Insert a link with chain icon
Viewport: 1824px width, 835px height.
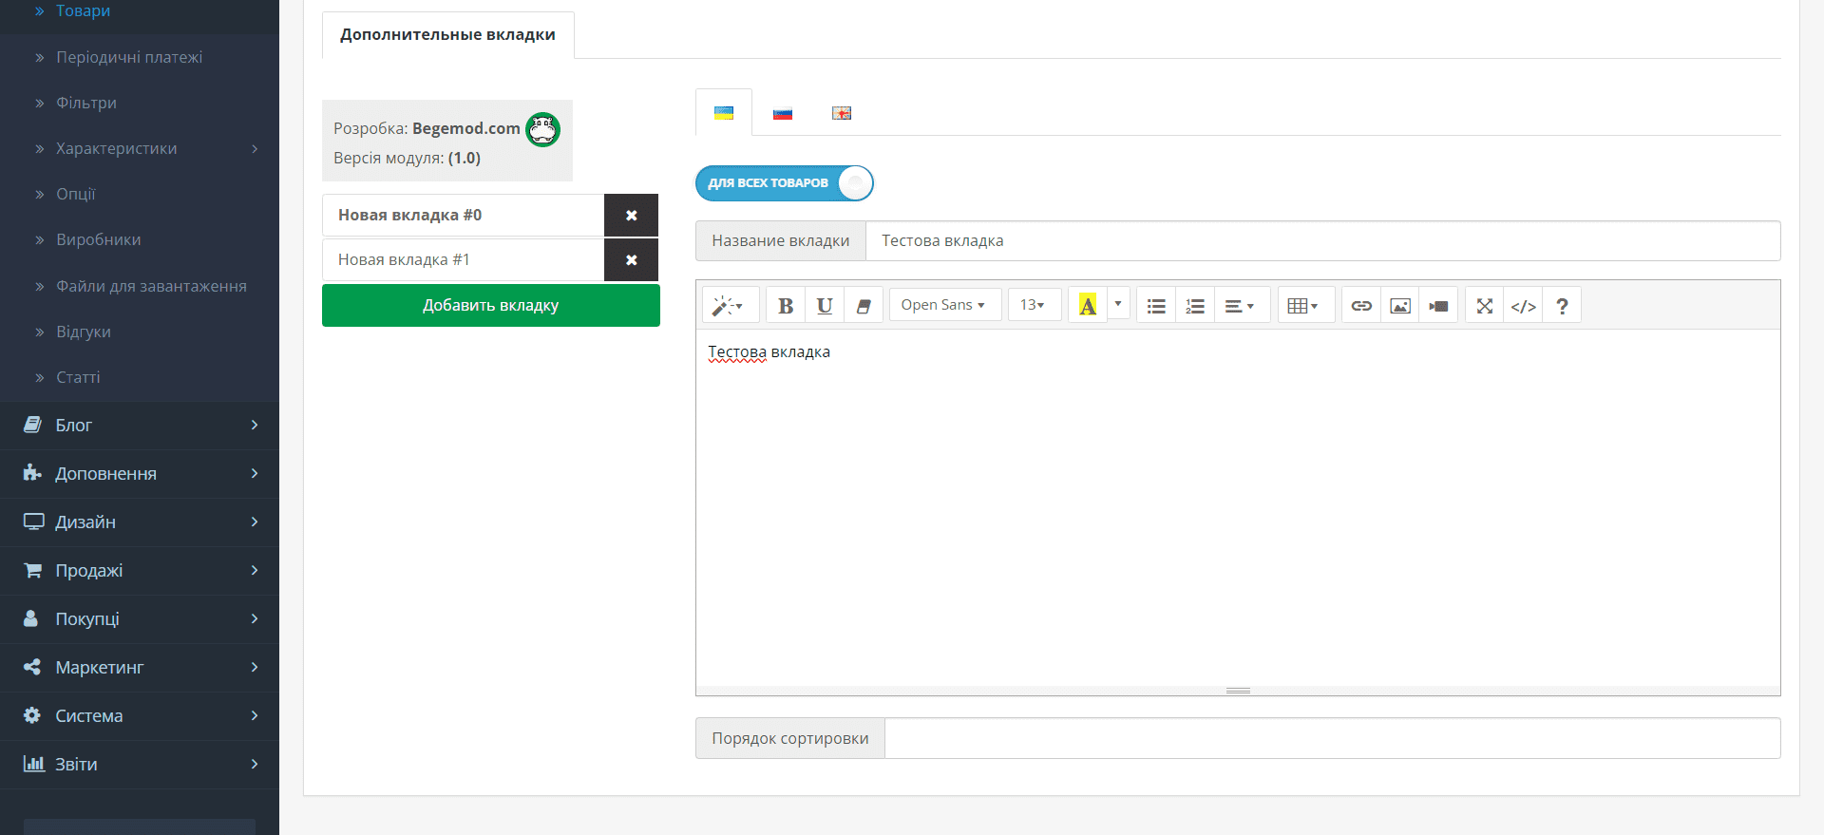(1361, 306)
